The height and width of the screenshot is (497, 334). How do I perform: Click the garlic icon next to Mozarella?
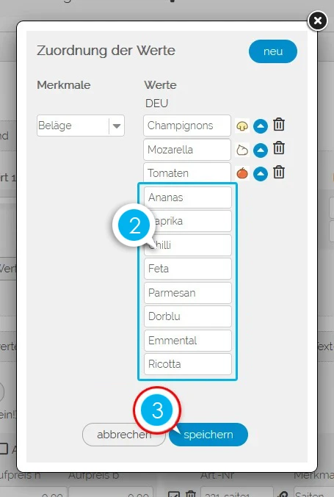click(242, 150)
